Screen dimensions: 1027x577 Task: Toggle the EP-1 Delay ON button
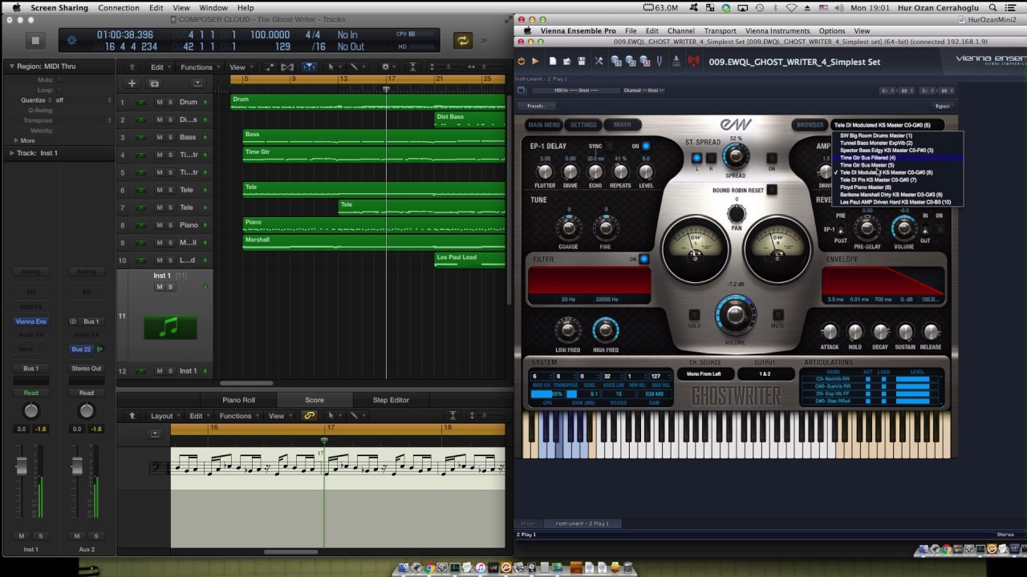[645, 147]
